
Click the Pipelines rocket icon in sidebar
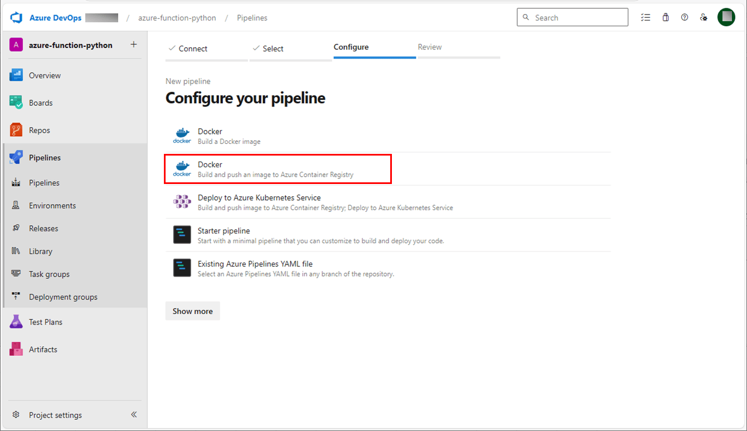click(x=16, y=157)
